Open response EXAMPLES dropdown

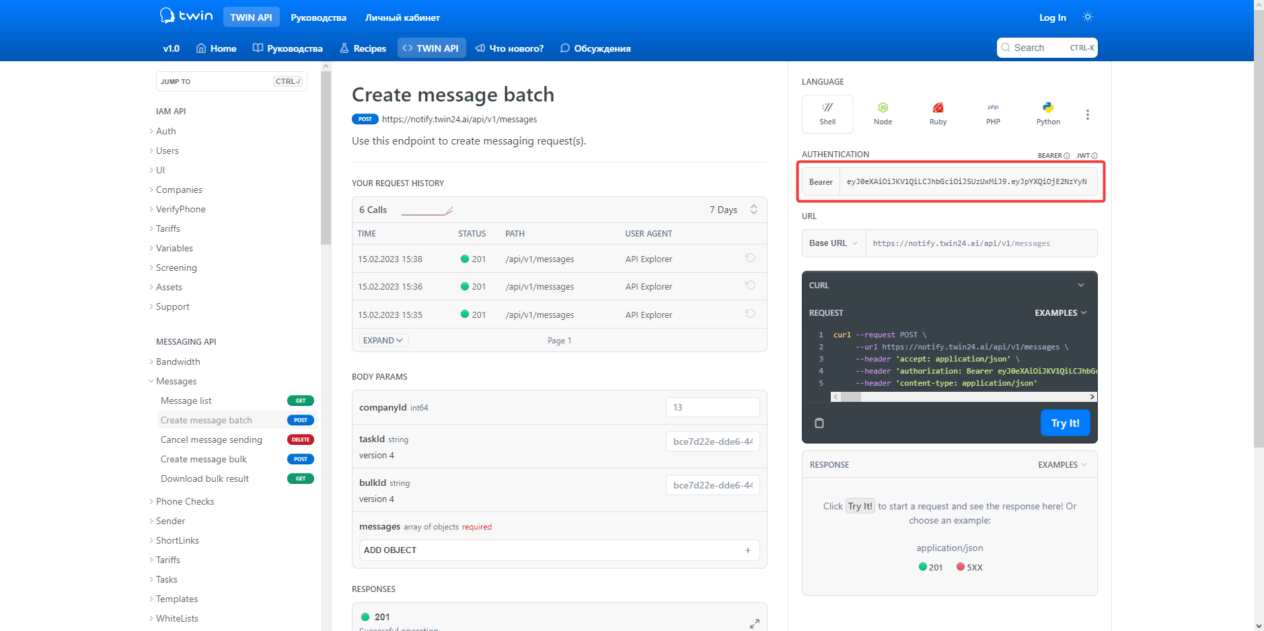1062,465
